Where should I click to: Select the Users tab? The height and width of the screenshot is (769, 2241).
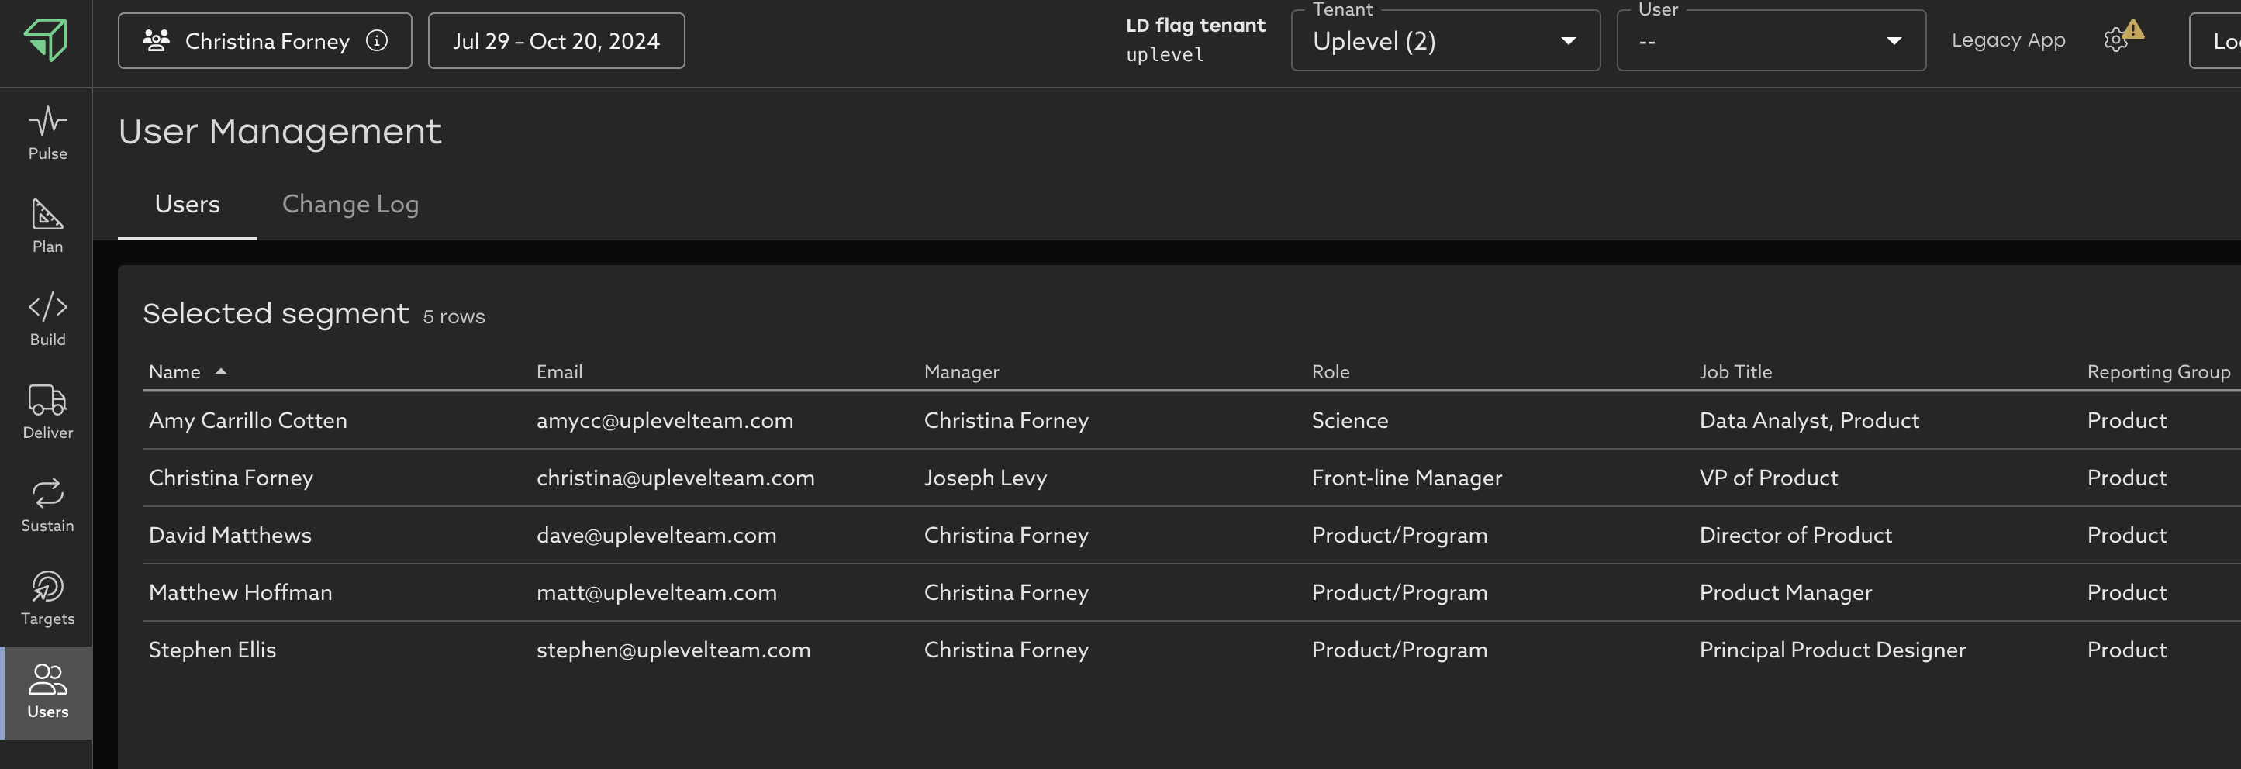[x=187, y=205]
